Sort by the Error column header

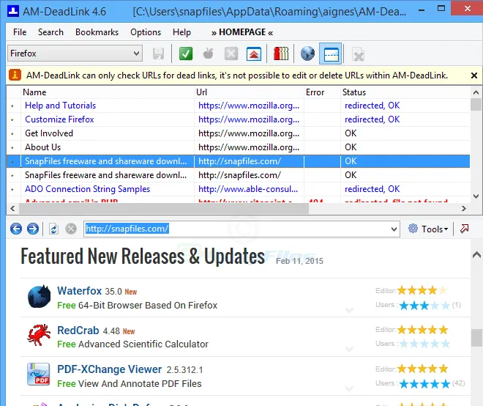click(322, 92)
